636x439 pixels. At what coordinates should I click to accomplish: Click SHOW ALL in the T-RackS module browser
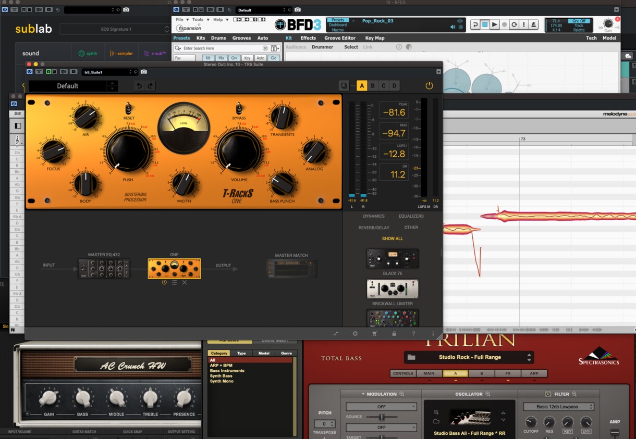pos(393,239)
